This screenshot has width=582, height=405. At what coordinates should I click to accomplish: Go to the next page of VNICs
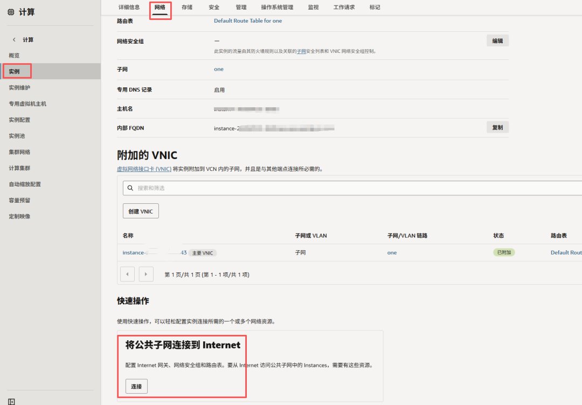pyautogui.click(x=146, y=274)
